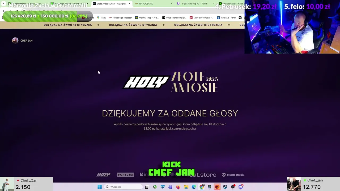Click the DZIĘKUJEMY ZA ODDANE GŁOSY heading
This screenshot has width=340, height=191.
point(170,113)
